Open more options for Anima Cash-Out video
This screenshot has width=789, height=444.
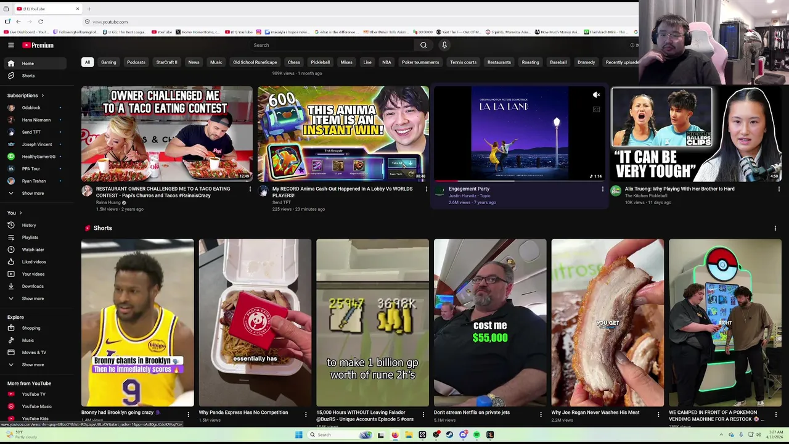coord(426,189)
